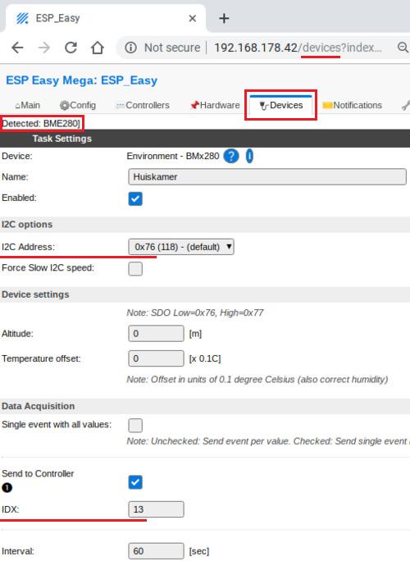Click the Temperature offset input field
Screen dimensions: 410x561
156,358
